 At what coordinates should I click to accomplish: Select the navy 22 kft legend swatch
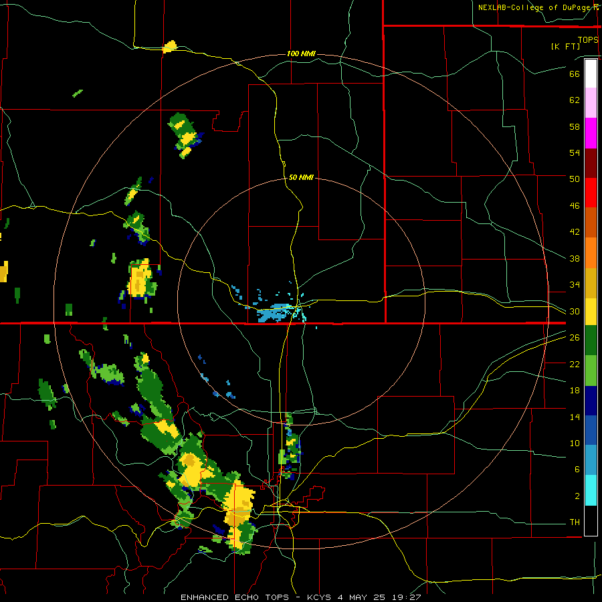click(x=591, y=401)
